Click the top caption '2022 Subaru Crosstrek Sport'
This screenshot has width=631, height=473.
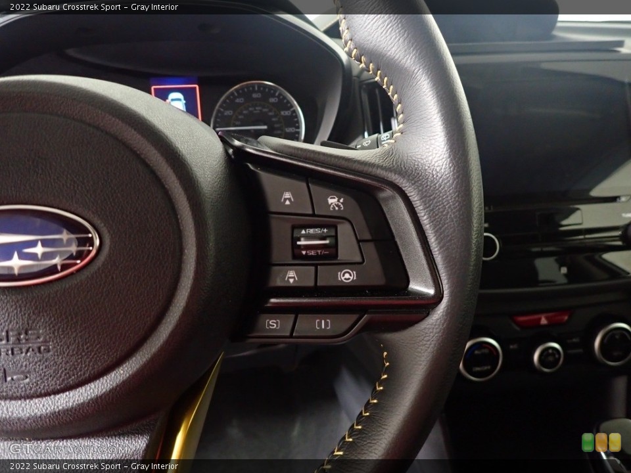tap(65, 7)
